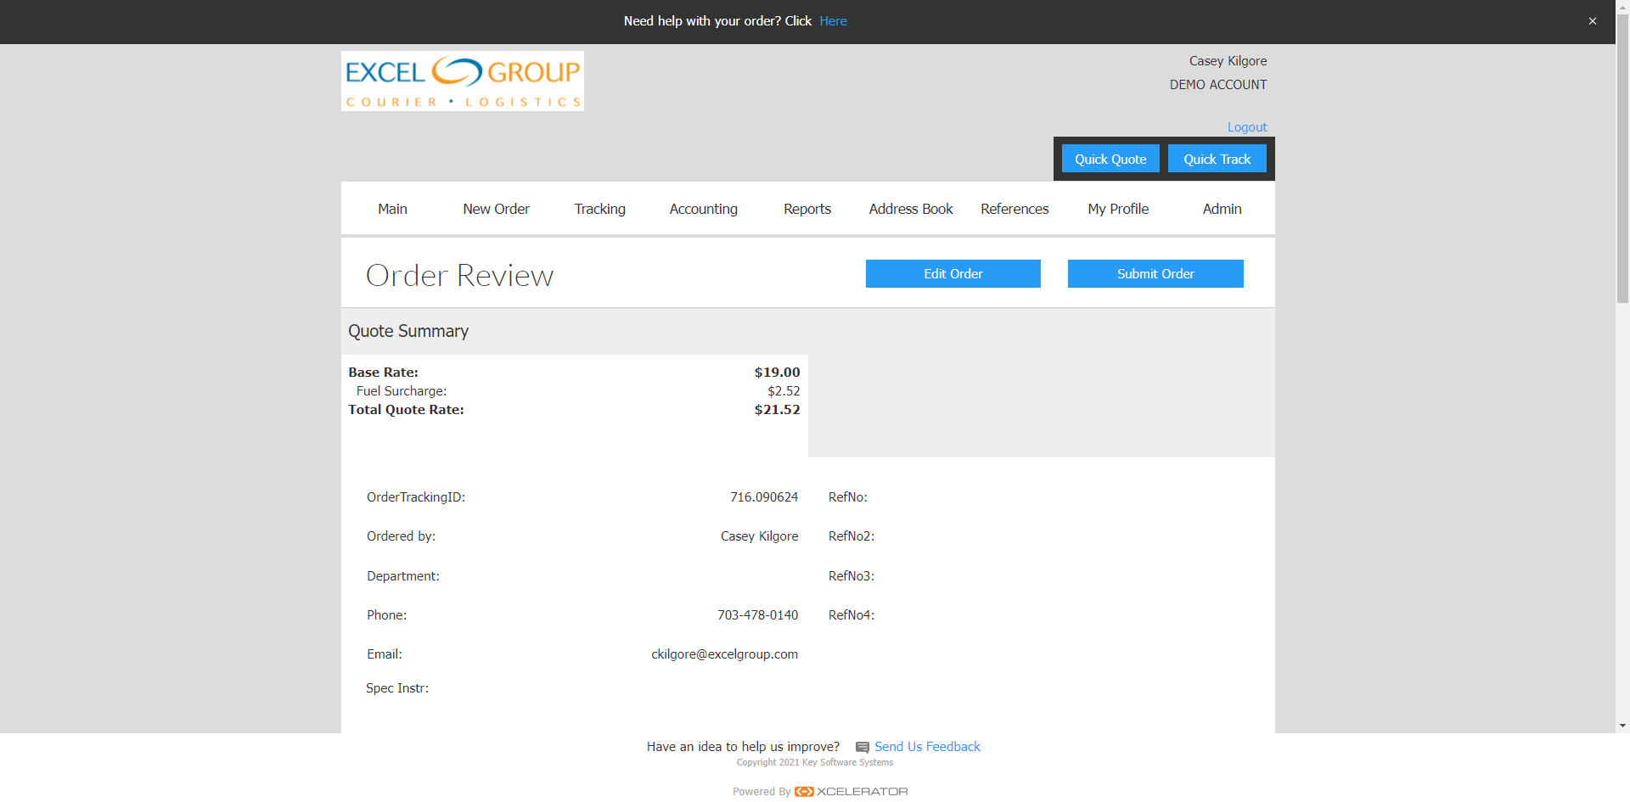Select the $19.00 base rate value
The image size is (1630, 802).
777,373
